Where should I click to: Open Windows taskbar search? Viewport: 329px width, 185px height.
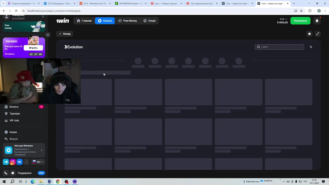click(x=12, y=182)
